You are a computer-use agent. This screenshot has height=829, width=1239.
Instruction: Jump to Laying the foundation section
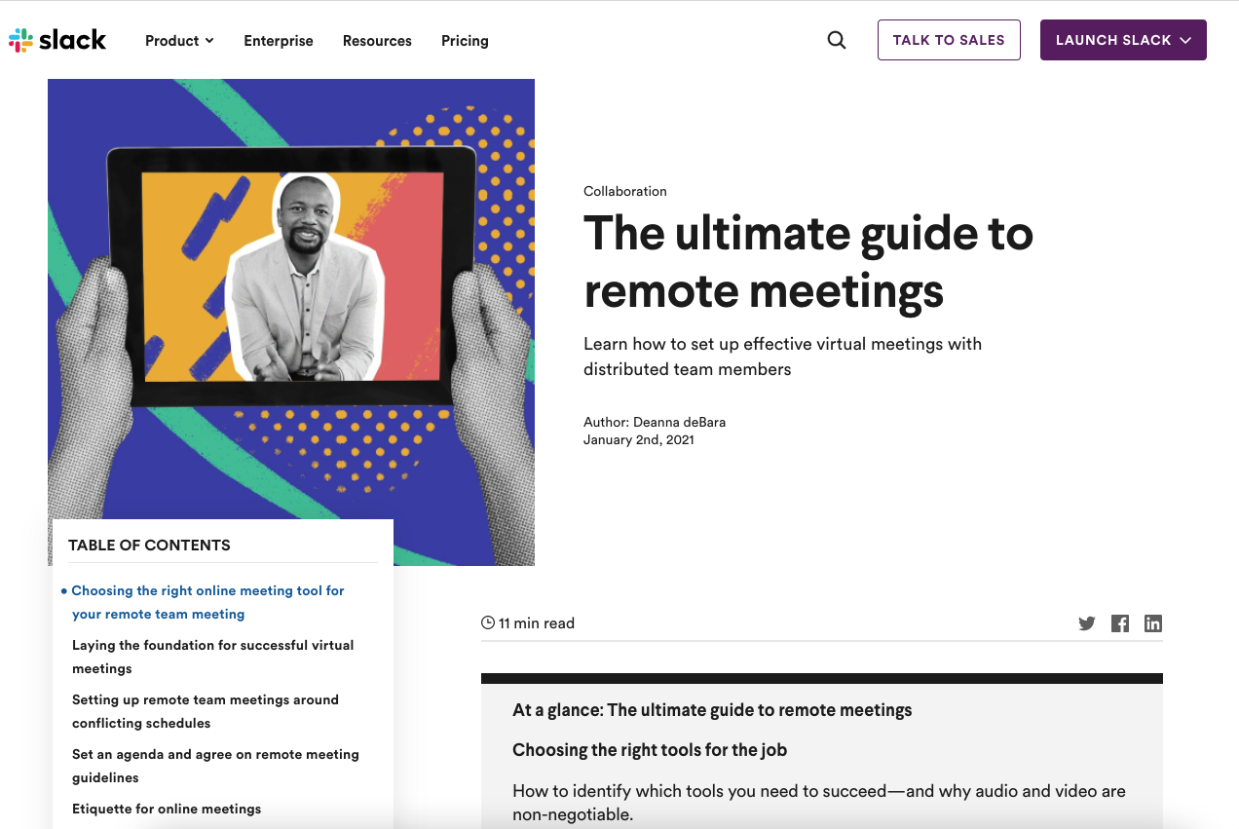(212, 657)
